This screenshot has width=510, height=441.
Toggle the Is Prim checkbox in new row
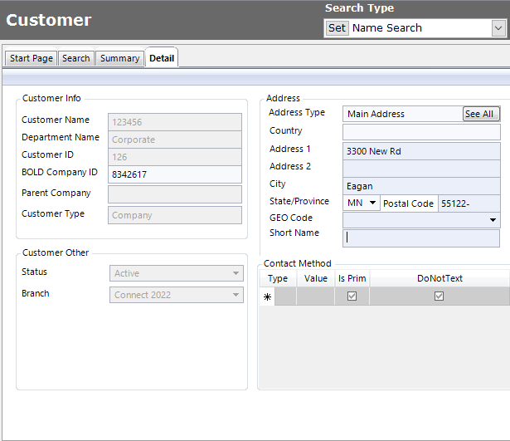(x=352, y=296)
